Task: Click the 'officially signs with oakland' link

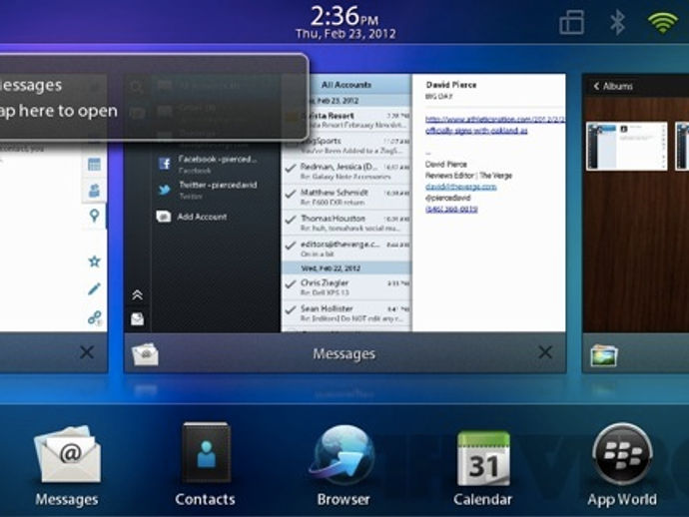Action: tap(476, 131)
